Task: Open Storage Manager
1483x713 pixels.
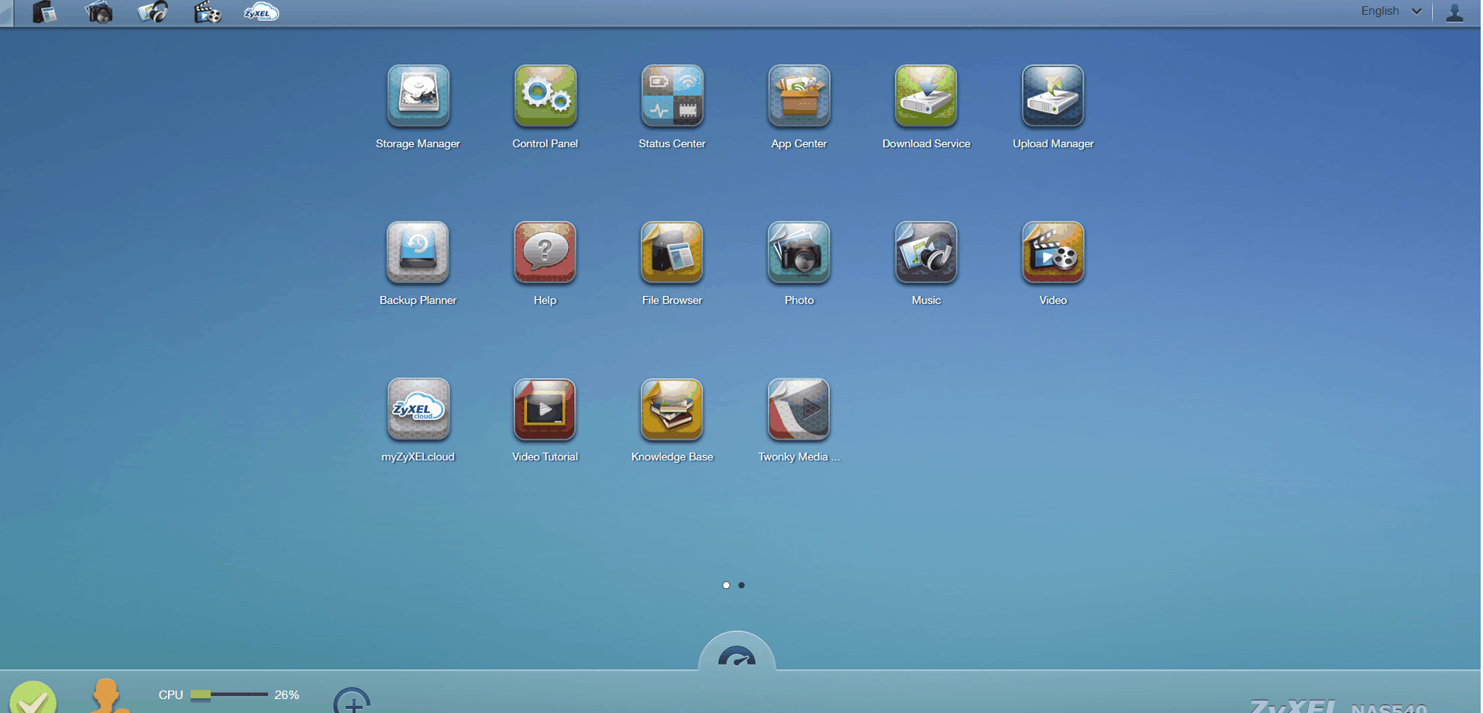Action: tap(418, 96)
